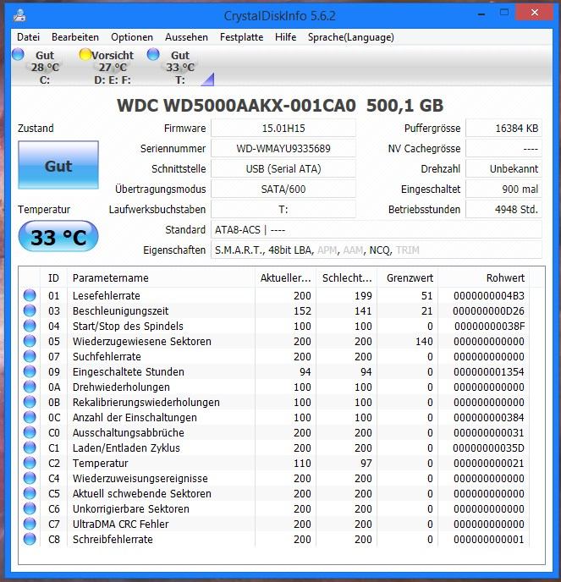Click the status orb of C2 Temperatur row

click(x=30, y=463)
